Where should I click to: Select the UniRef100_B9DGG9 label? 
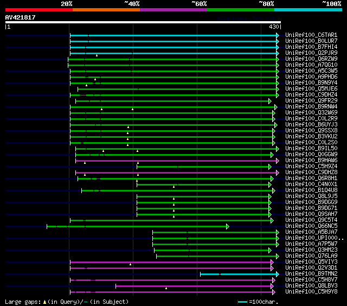(311, 202)
